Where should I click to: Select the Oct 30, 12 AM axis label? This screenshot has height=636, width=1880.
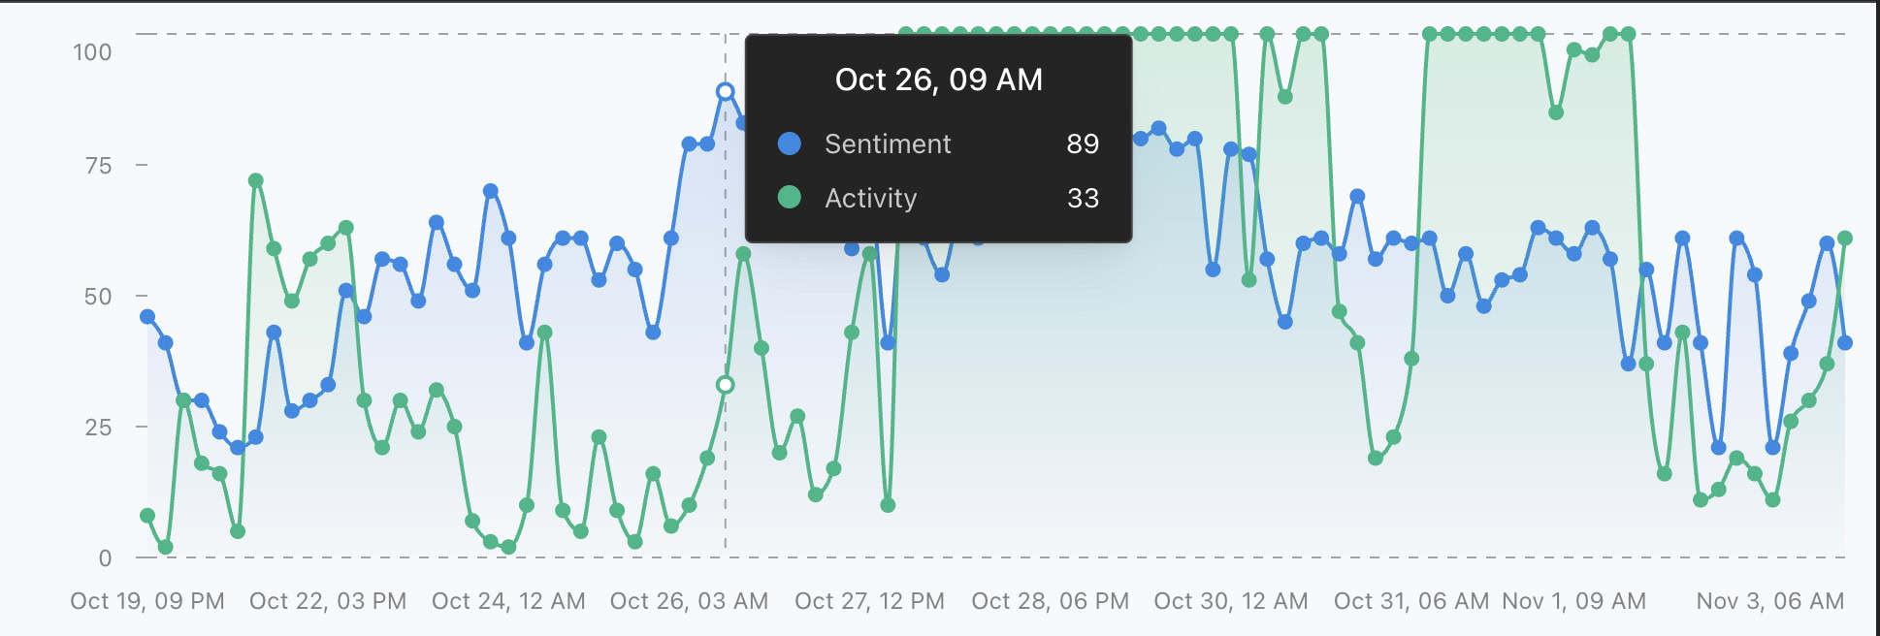1231,601
